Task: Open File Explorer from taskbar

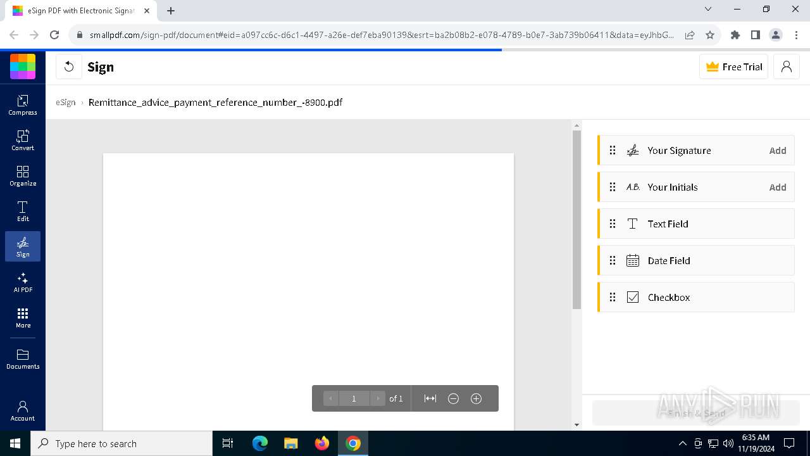Action: [x=291, y=443]
